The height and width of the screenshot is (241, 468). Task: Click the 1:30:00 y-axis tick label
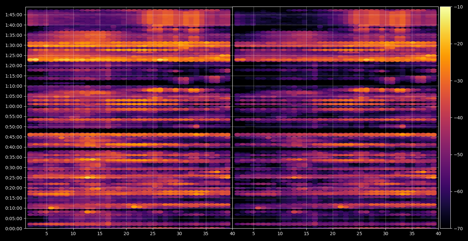click(x=14, y=45)
